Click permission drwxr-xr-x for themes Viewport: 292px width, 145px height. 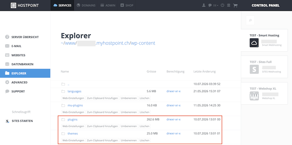click(173, 134)
